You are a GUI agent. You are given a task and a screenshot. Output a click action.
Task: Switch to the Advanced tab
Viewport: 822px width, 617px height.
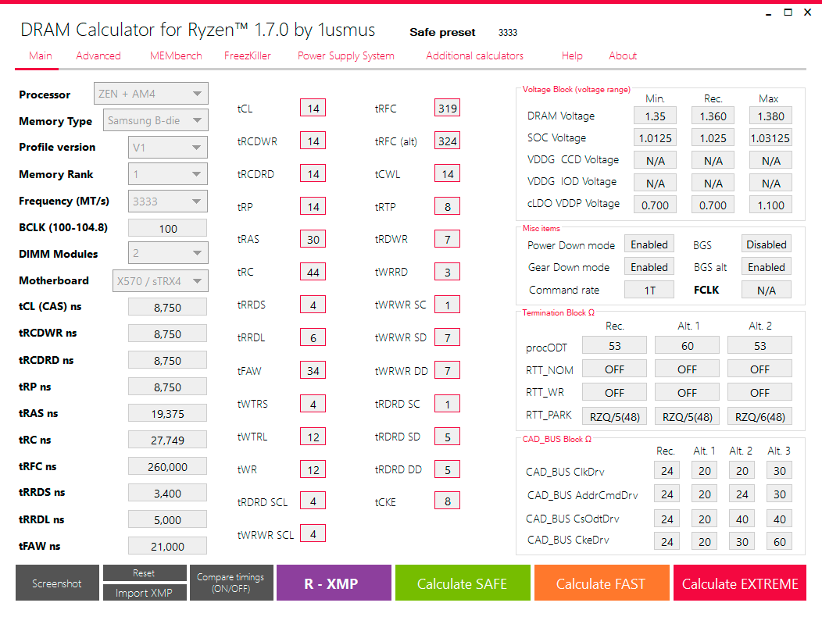98,55
